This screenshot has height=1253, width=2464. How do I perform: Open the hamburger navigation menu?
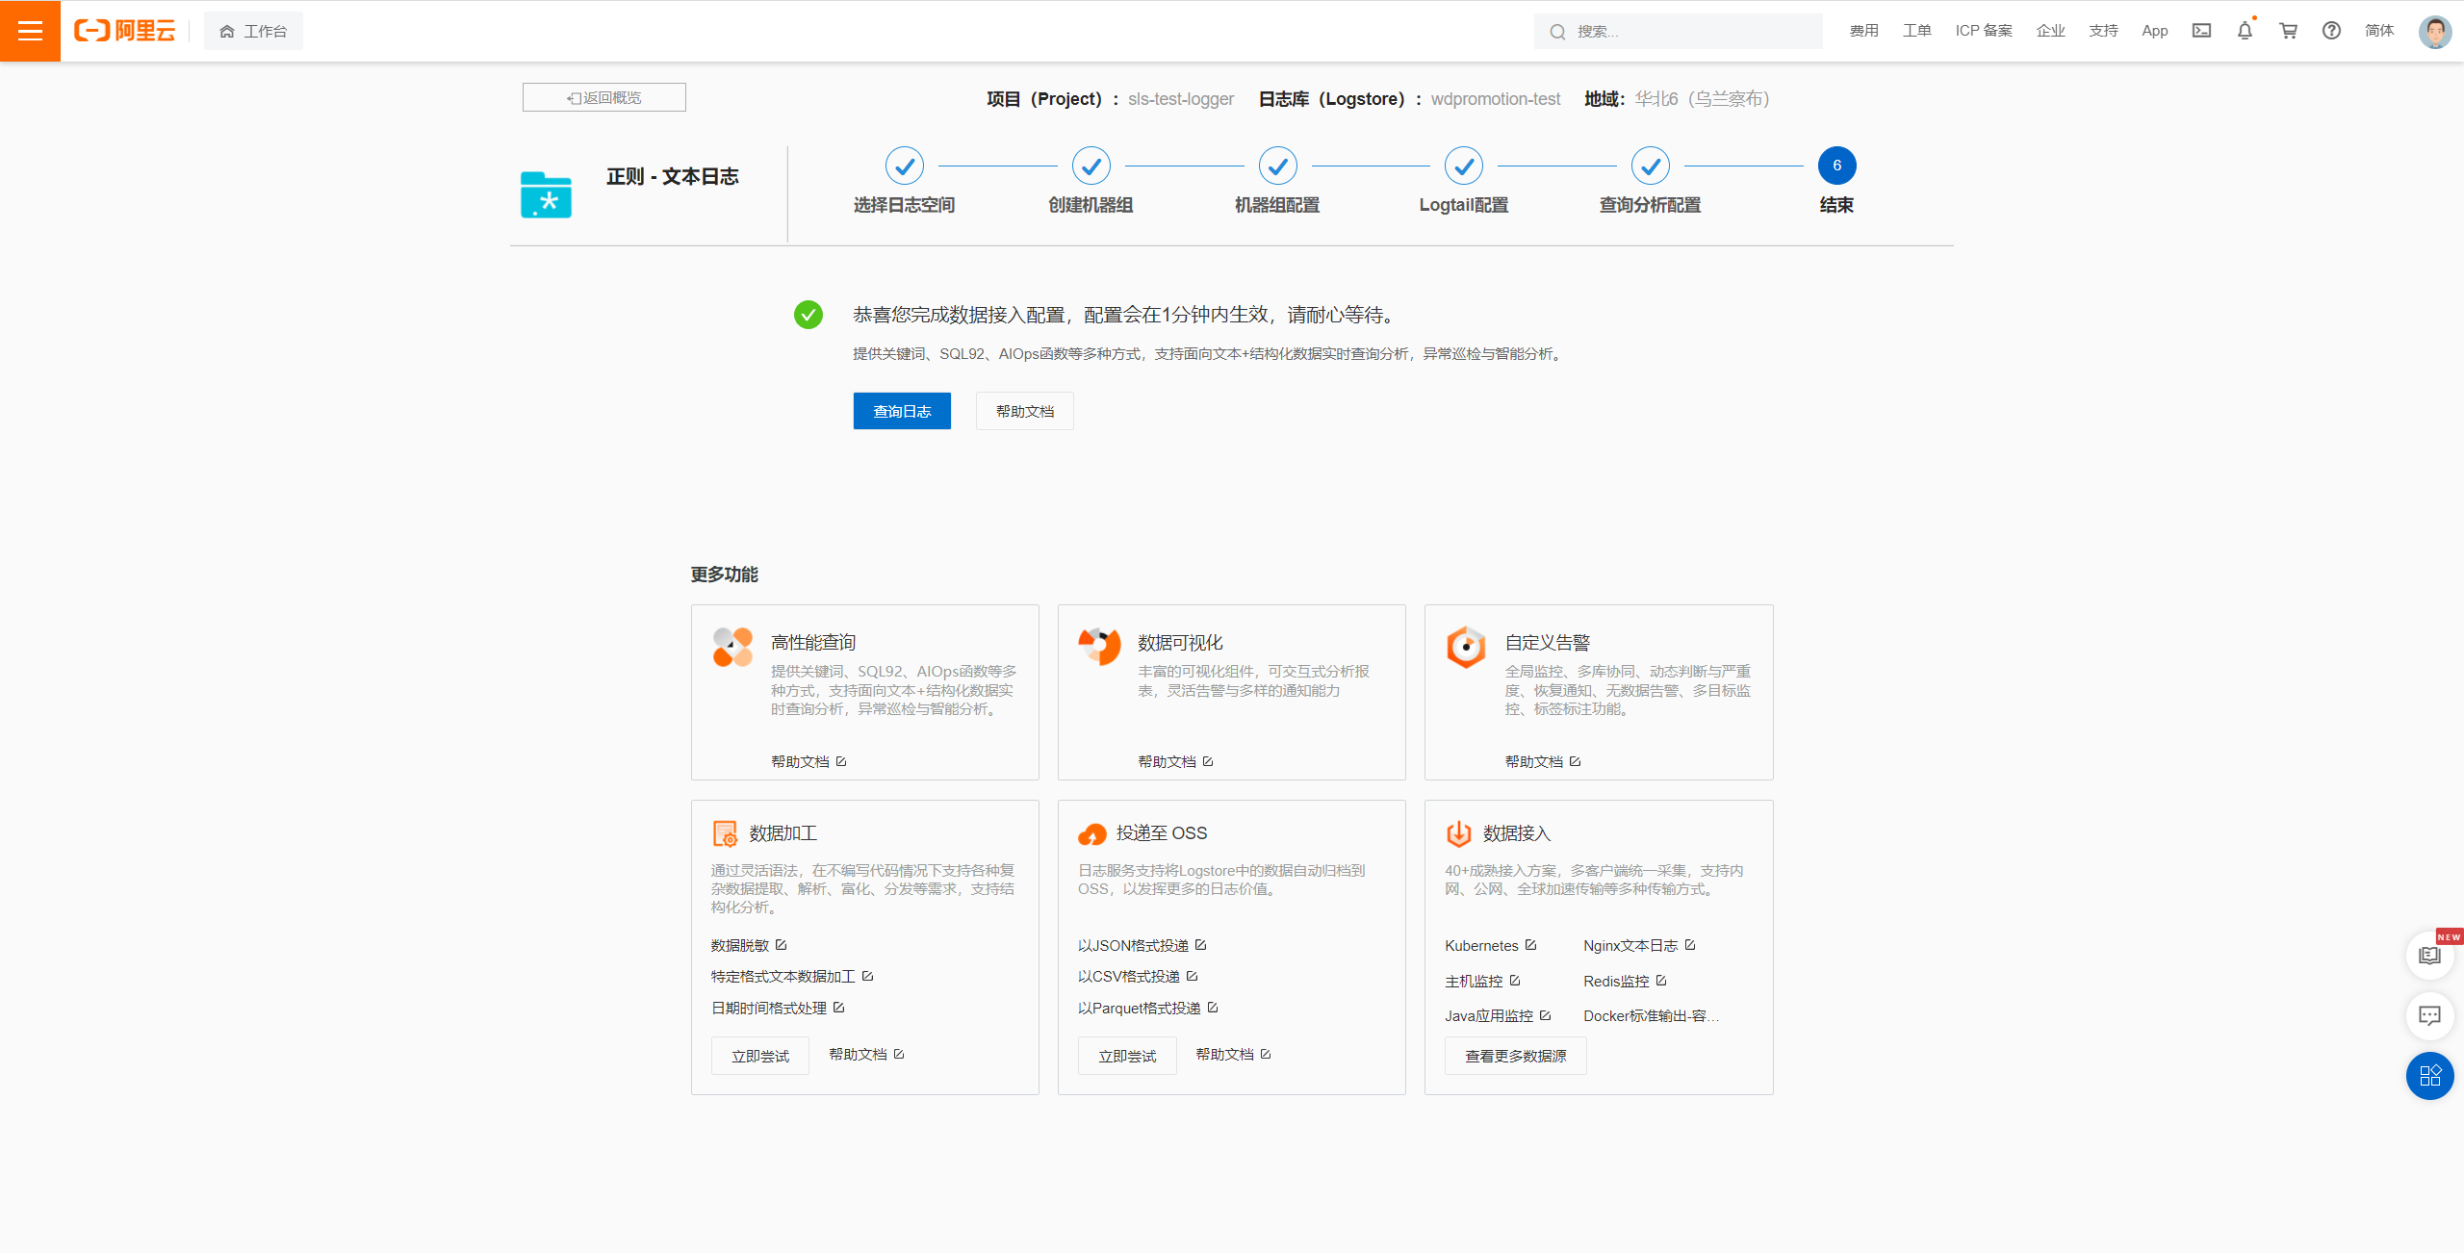tap(30, 31)
